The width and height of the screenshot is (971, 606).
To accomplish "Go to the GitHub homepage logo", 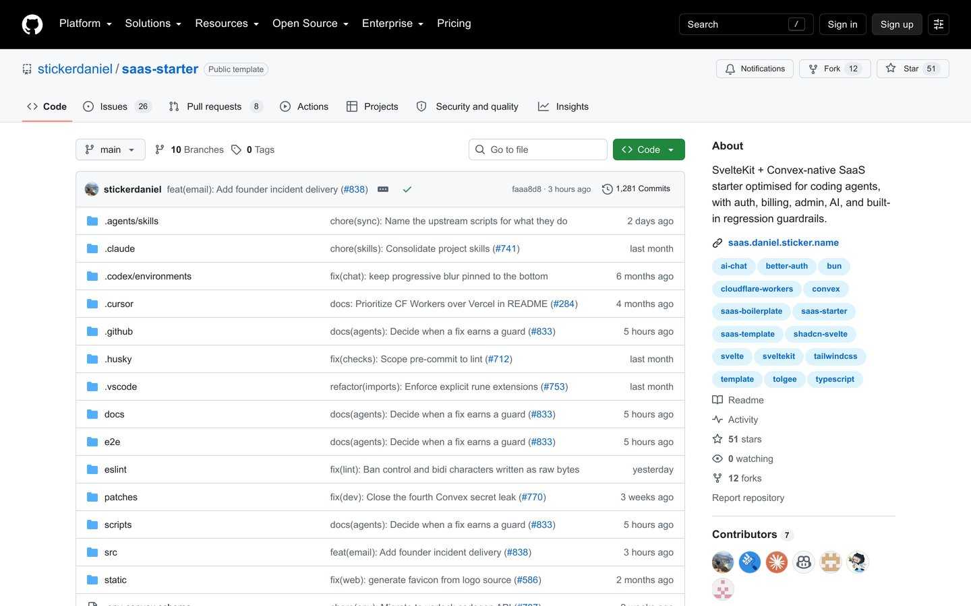I will (32, 24).
